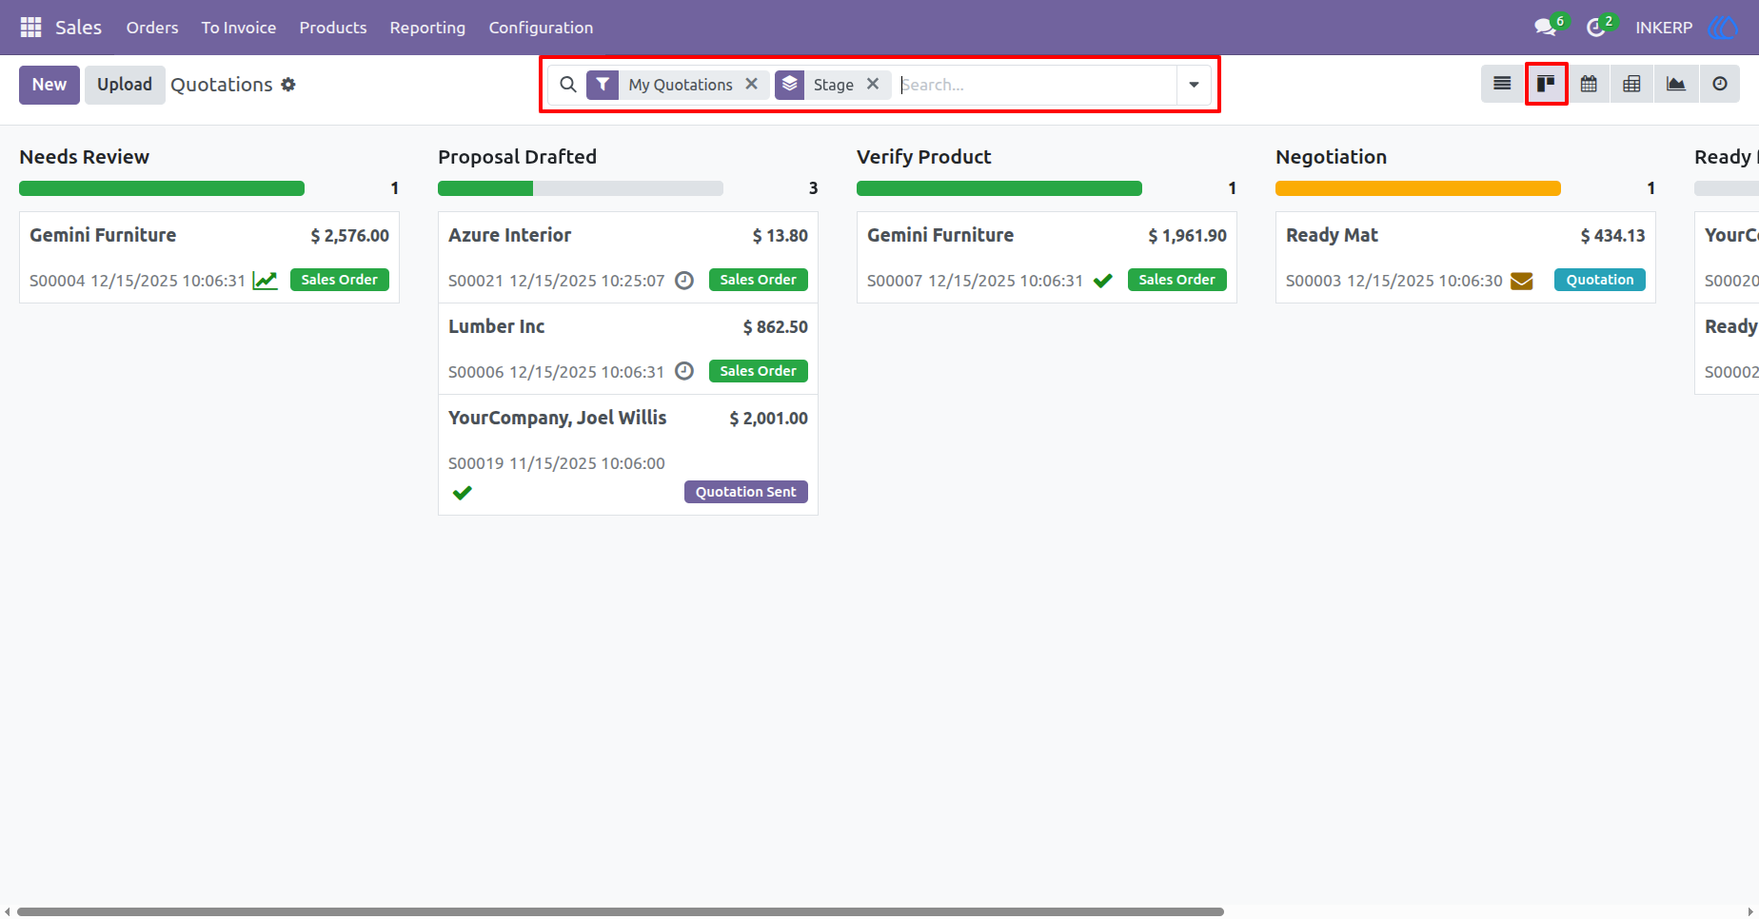Open the conversations chat icon with badge 6
Viewport: 1759px width, 919px height.
point(1546,28)
